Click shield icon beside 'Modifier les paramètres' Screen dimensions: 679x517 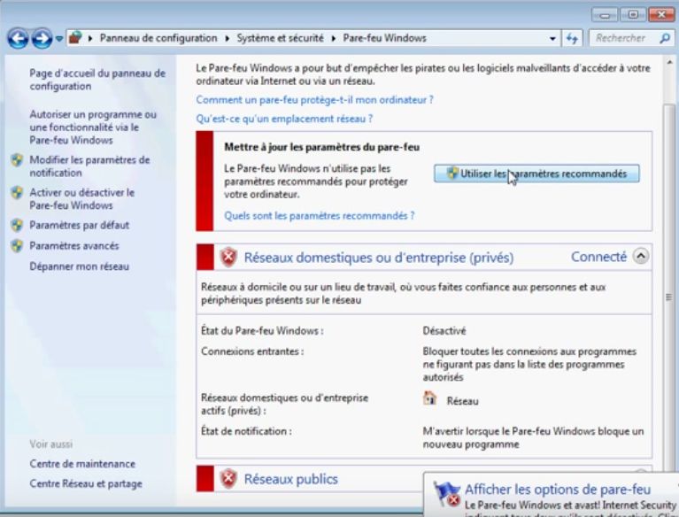point(18,159)
